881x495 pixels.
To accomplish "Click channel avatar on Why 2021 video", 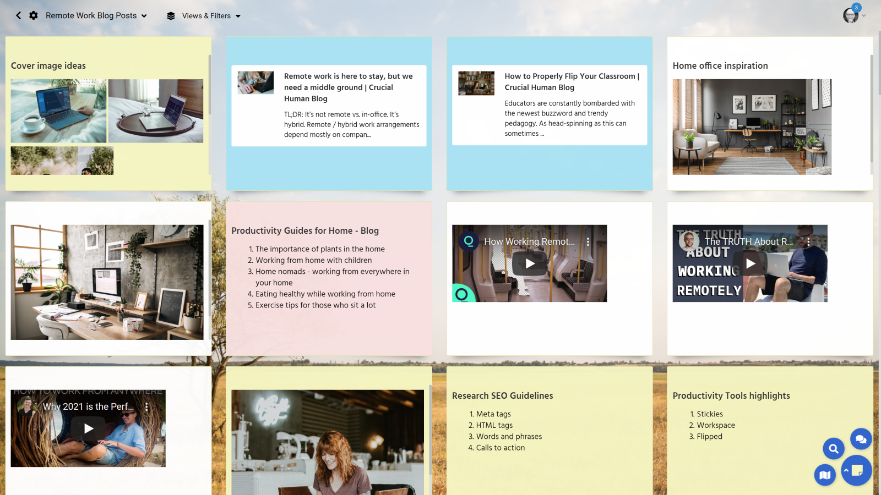I will click(x=27, y=406).
